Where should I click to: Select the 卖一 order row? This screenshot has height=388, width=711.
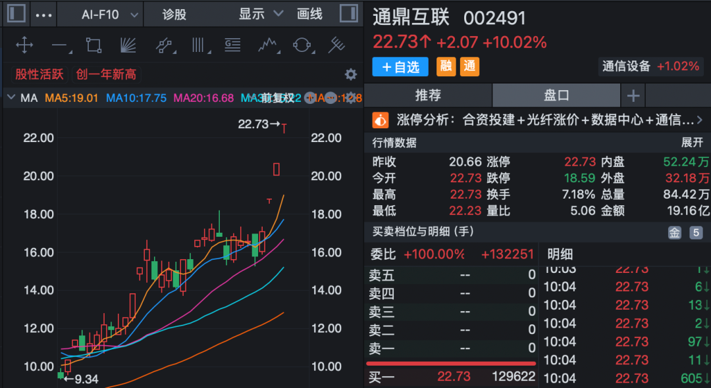point(452,348)
